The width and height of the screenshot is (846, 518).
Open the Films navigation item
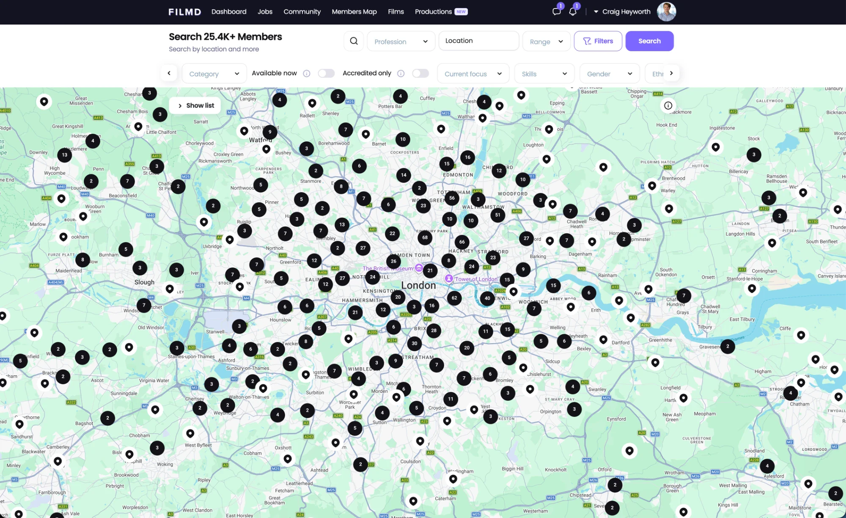[396, 12]
